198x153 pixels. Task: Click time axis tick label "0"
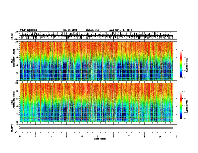[20, 136]
